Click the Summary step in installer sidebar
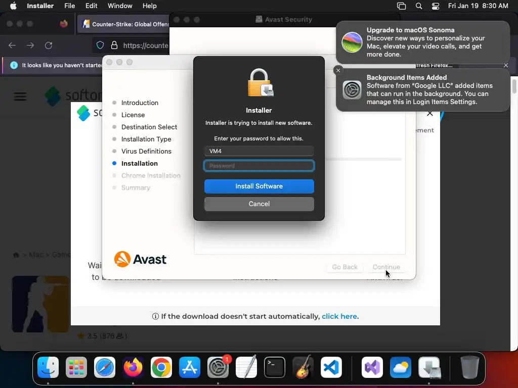 pos(136,188)
